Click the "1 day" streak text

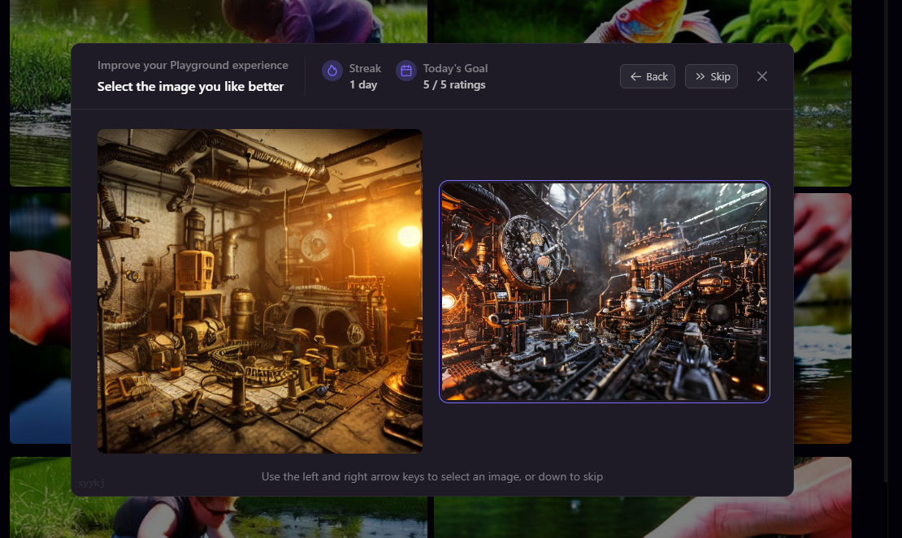[x=363, y=85]
